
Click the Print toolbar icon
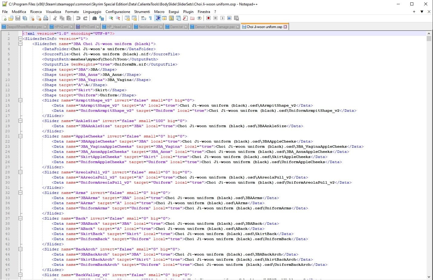click(x=46, y=18)
